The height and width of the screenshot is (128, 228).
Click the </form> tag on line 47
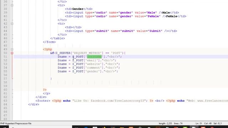tap(49, 42)
